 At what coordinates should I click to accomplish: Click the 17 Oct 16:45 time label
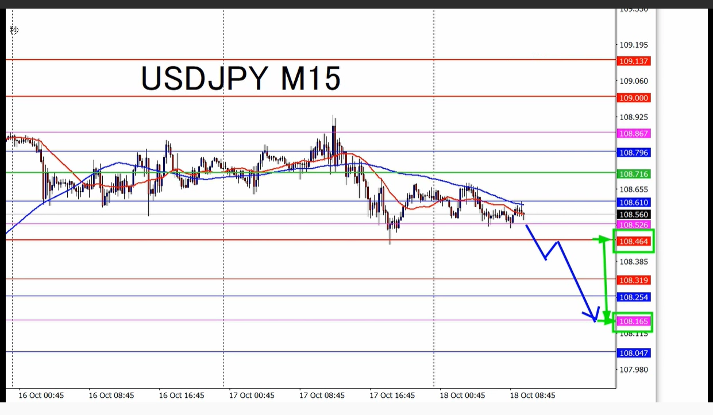click(x=392, y=395)
